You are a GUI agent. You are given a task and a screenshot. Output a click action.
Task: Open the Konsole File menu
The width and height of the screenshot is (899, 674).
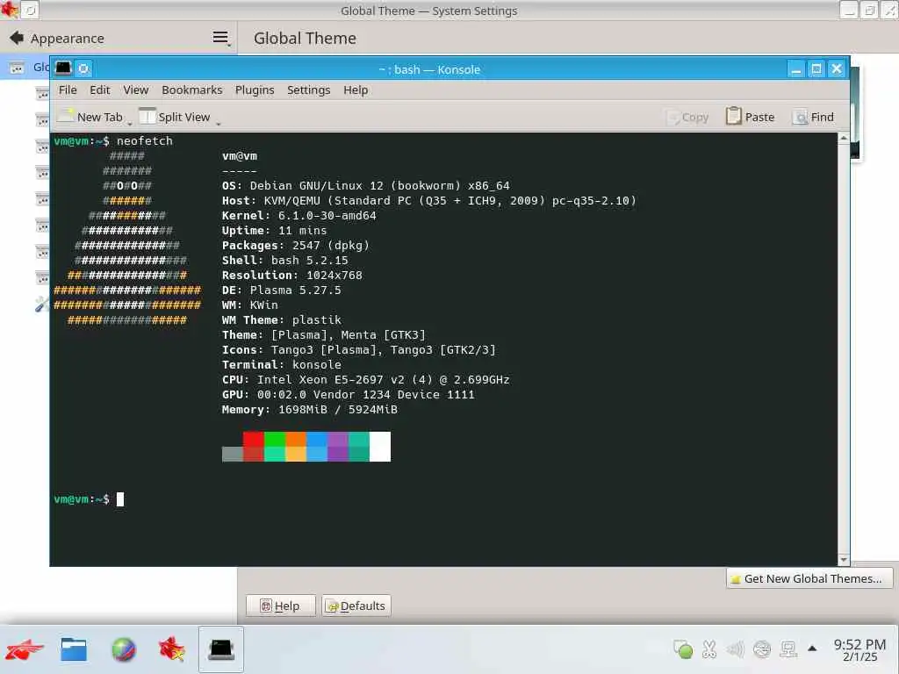click(68, 90)
